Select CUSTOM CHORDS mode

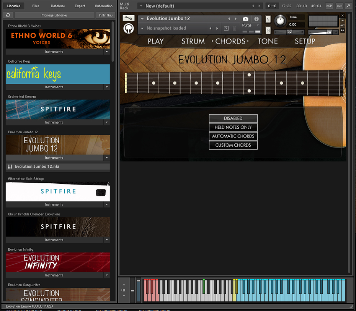coord(233,145)
